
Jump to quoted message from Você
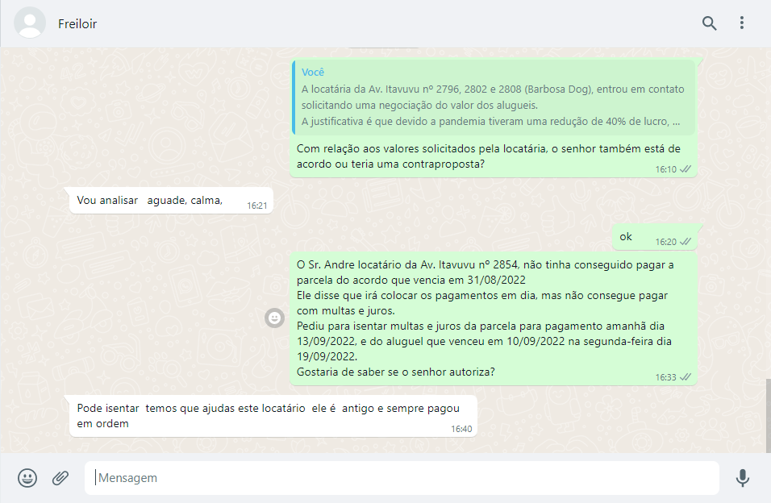click(x=493, y=98)
